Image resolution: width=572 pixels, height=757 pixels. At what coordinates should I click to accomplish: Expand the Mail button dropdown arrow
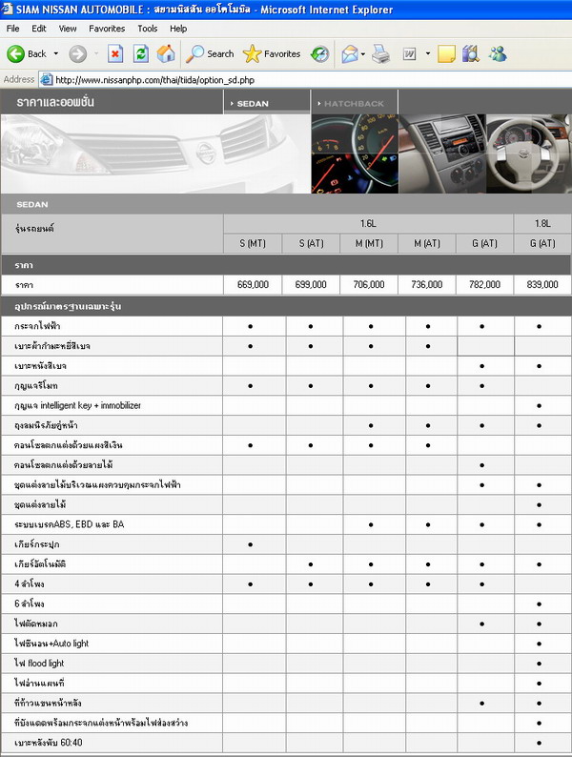tap(363, 54)
